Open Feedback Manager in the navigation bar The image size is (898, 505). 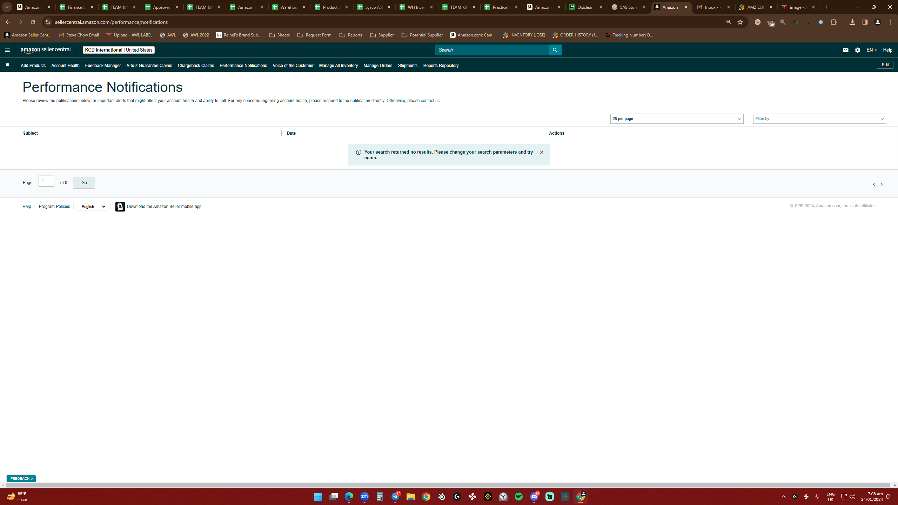click(103, 66)
